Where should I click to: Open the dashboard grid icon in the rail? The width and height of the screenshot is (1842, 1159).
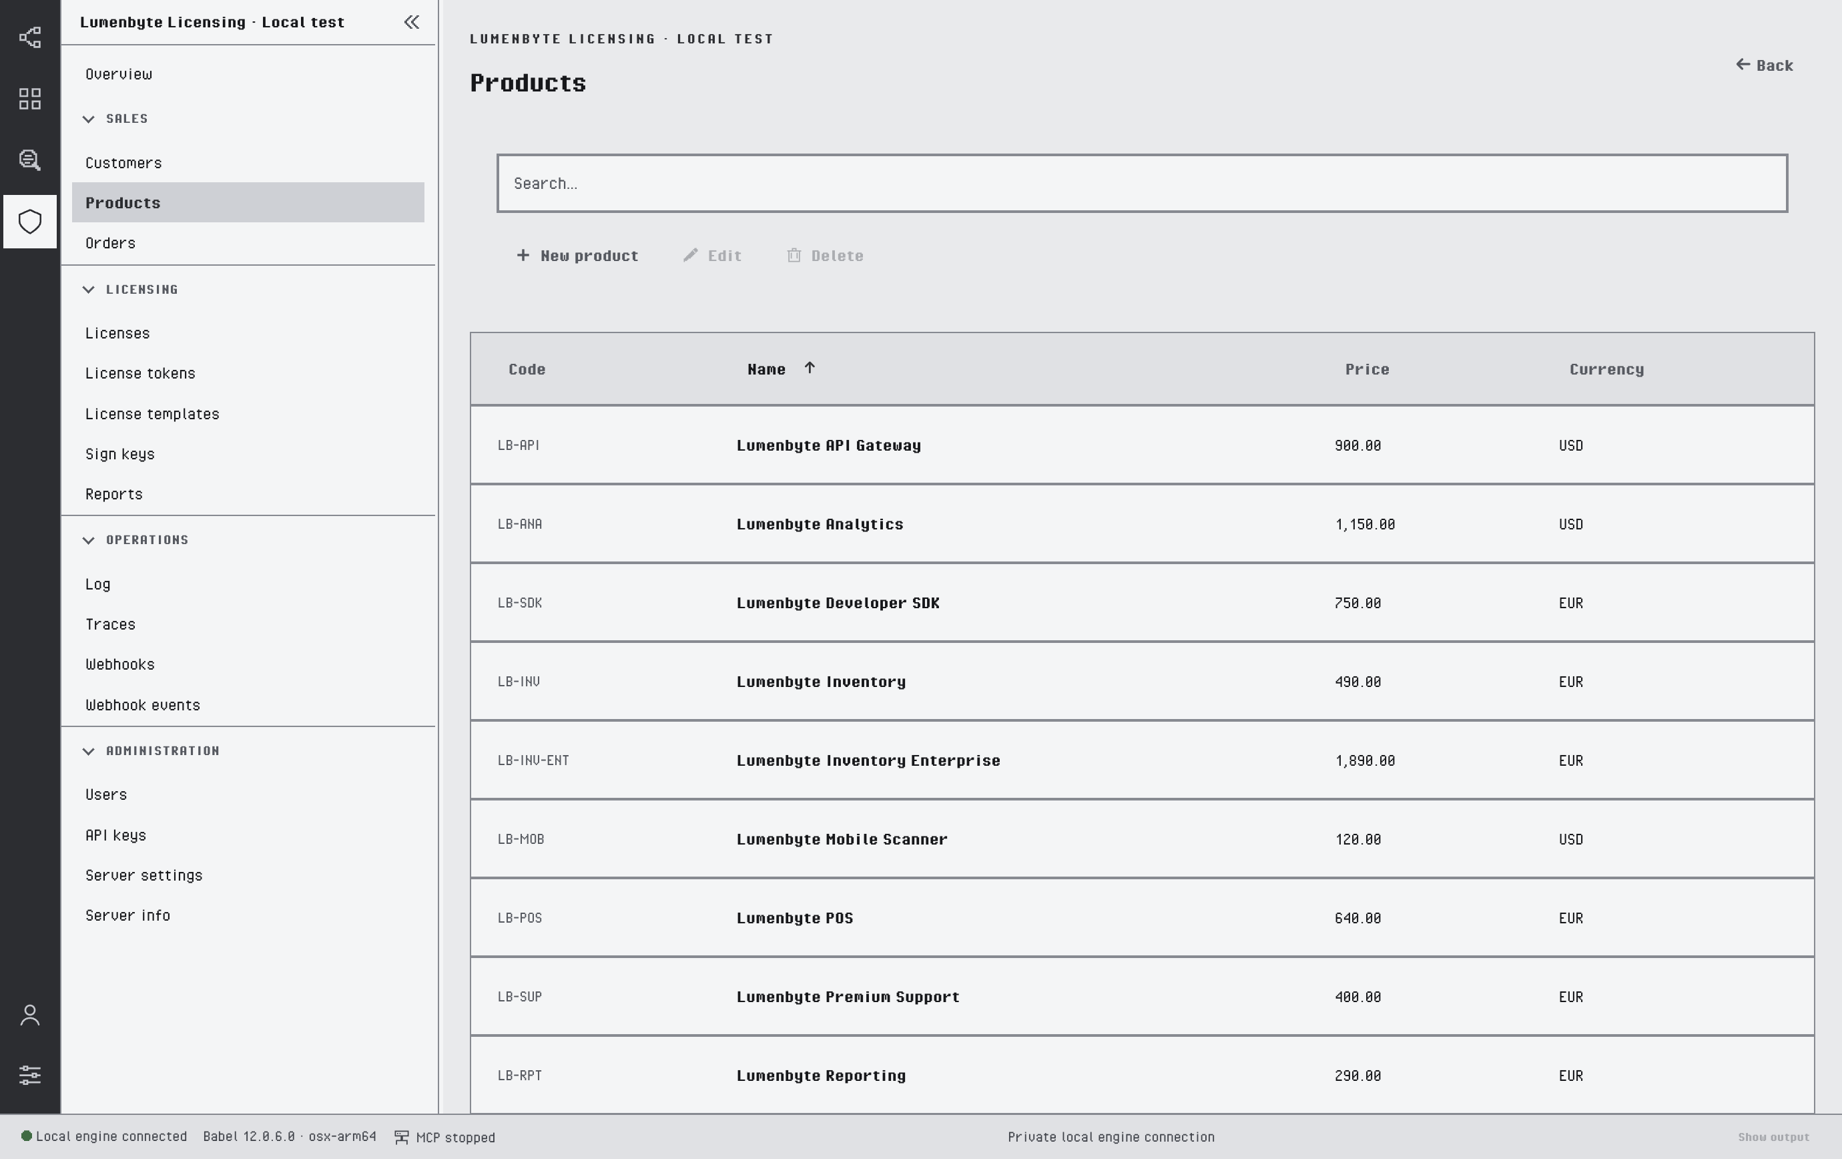coord(30,99)
